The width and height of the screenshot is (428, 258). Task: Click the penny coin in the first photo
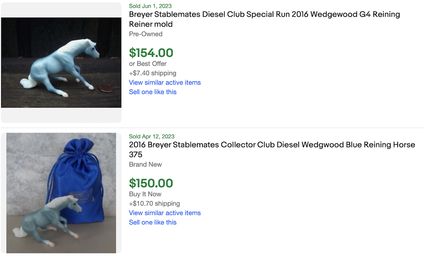(106, 89)
